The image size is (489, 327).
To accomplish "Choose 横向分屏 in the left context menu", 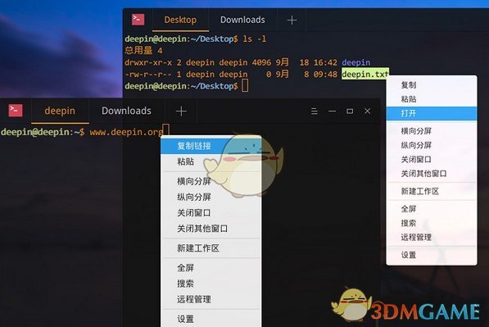I will tap(211, 181).
